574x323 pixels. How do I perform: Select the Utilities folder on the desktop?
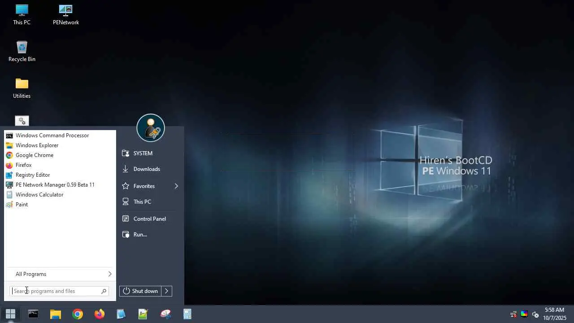coord(22,88)
